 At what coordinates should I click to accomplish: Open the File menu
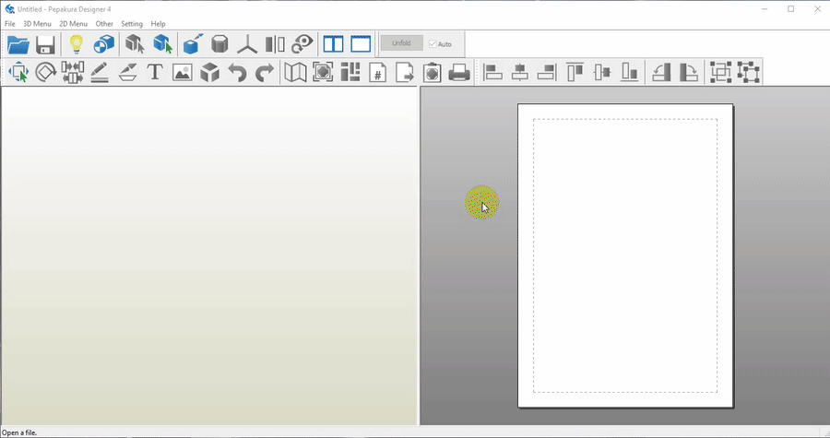[x=10, y=24]
